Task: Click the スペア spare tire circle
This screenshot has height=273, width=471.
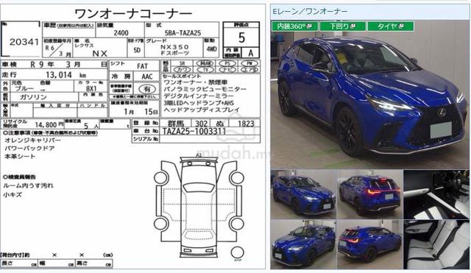Action: [x=237, y=253]
